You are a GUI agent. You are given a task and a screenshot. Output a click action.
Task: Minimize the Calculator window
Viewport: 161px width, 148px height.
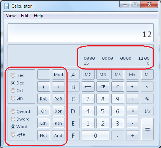pos(125,5)
